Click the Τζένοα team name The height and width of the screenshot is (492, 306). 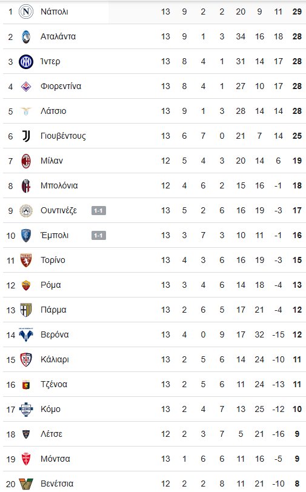coord(54,384)
